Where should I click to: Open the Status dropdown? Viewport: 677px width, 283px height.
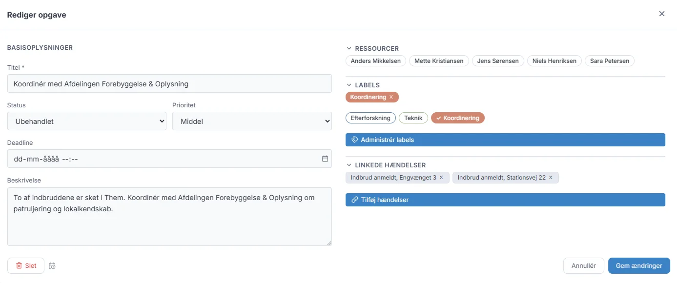click(x=87, y=121)
